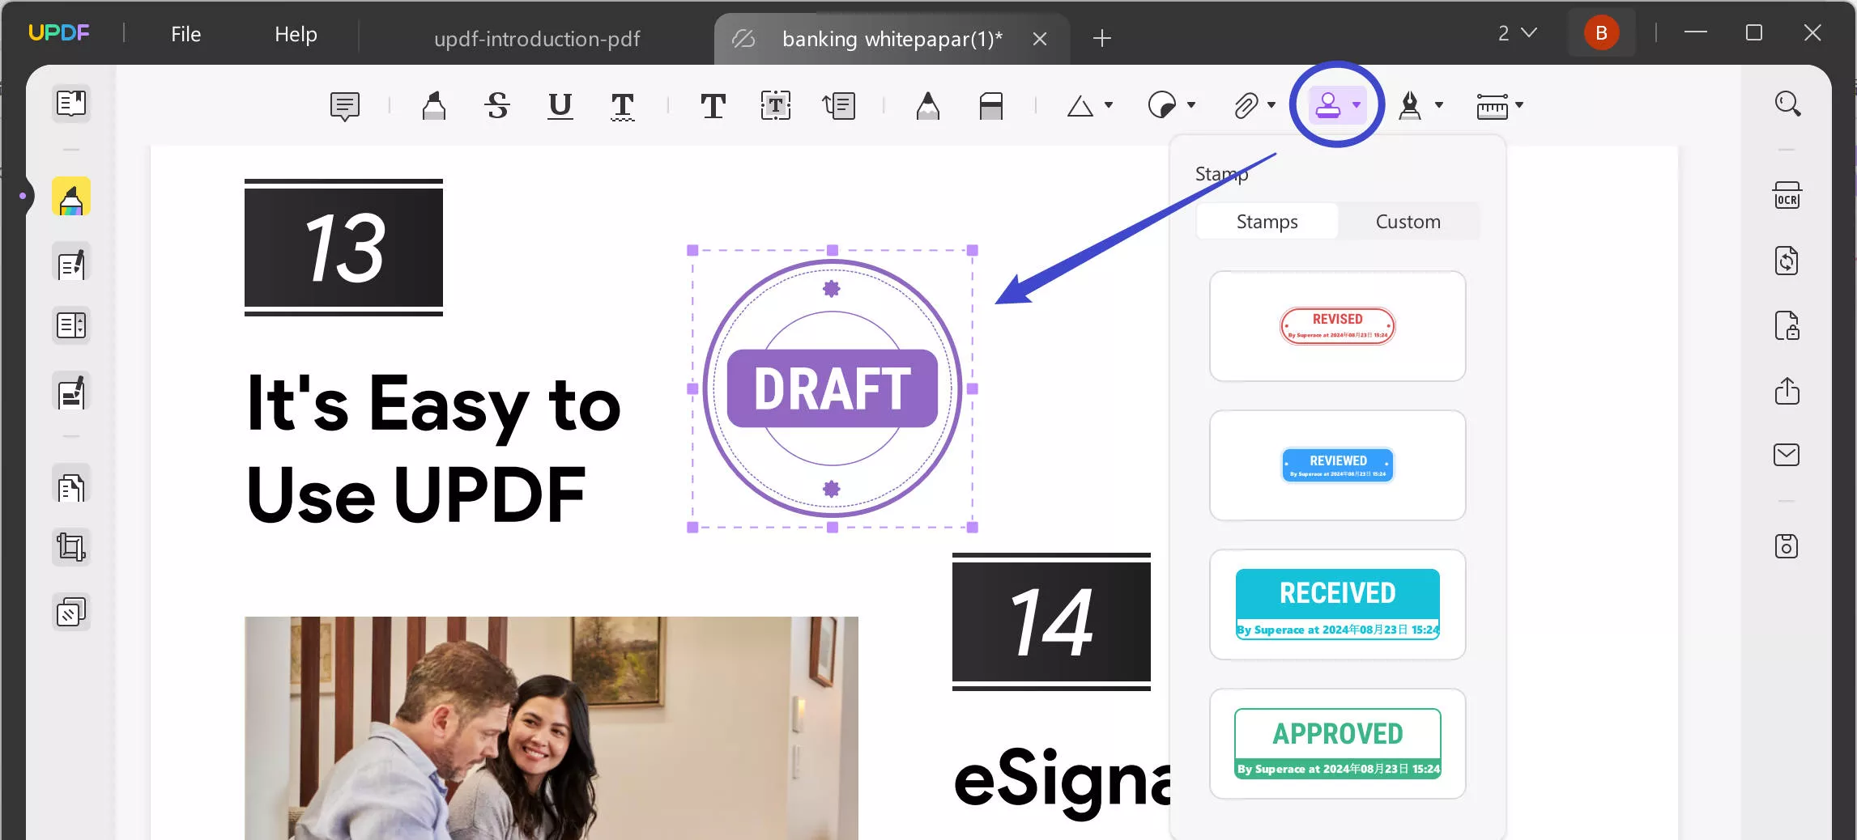Screen dimensions: 1857x840
Task: Open the Form / Fill & Sign sidebar icon
Action: (71, 391)
